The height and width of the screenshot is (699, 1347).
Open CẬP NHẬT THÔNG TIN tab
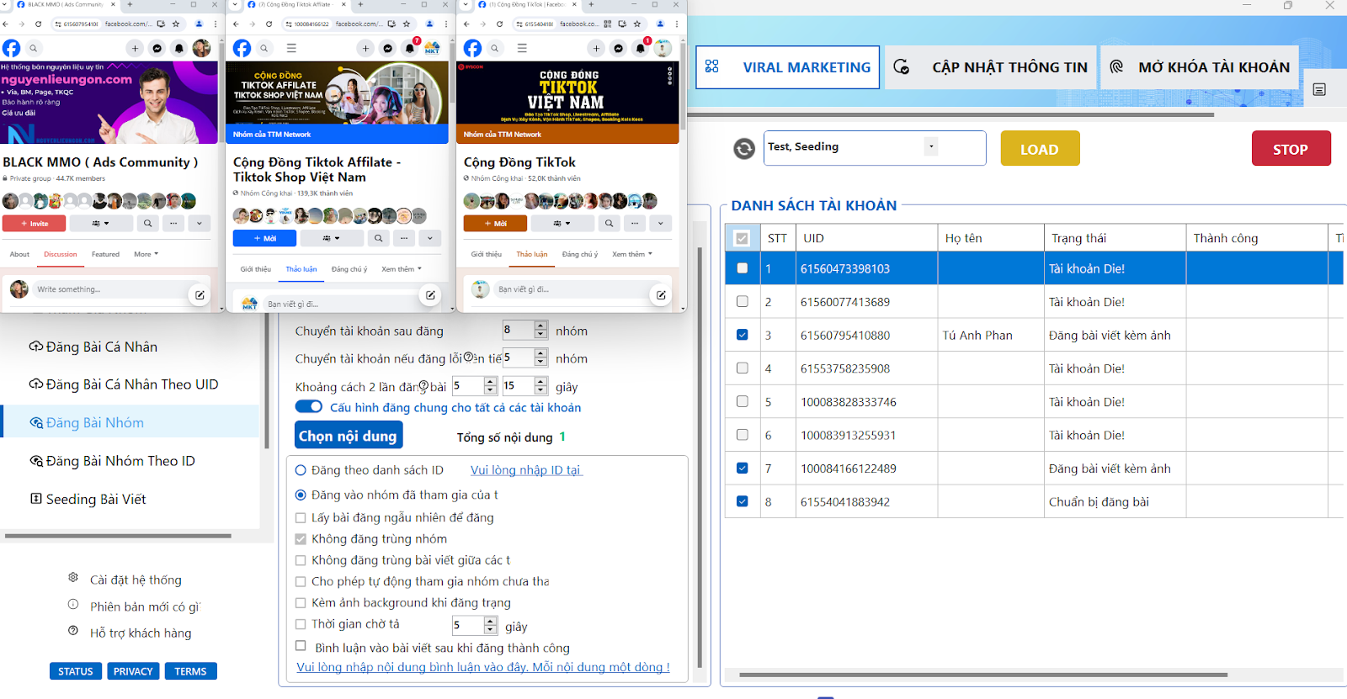(990, 67)
